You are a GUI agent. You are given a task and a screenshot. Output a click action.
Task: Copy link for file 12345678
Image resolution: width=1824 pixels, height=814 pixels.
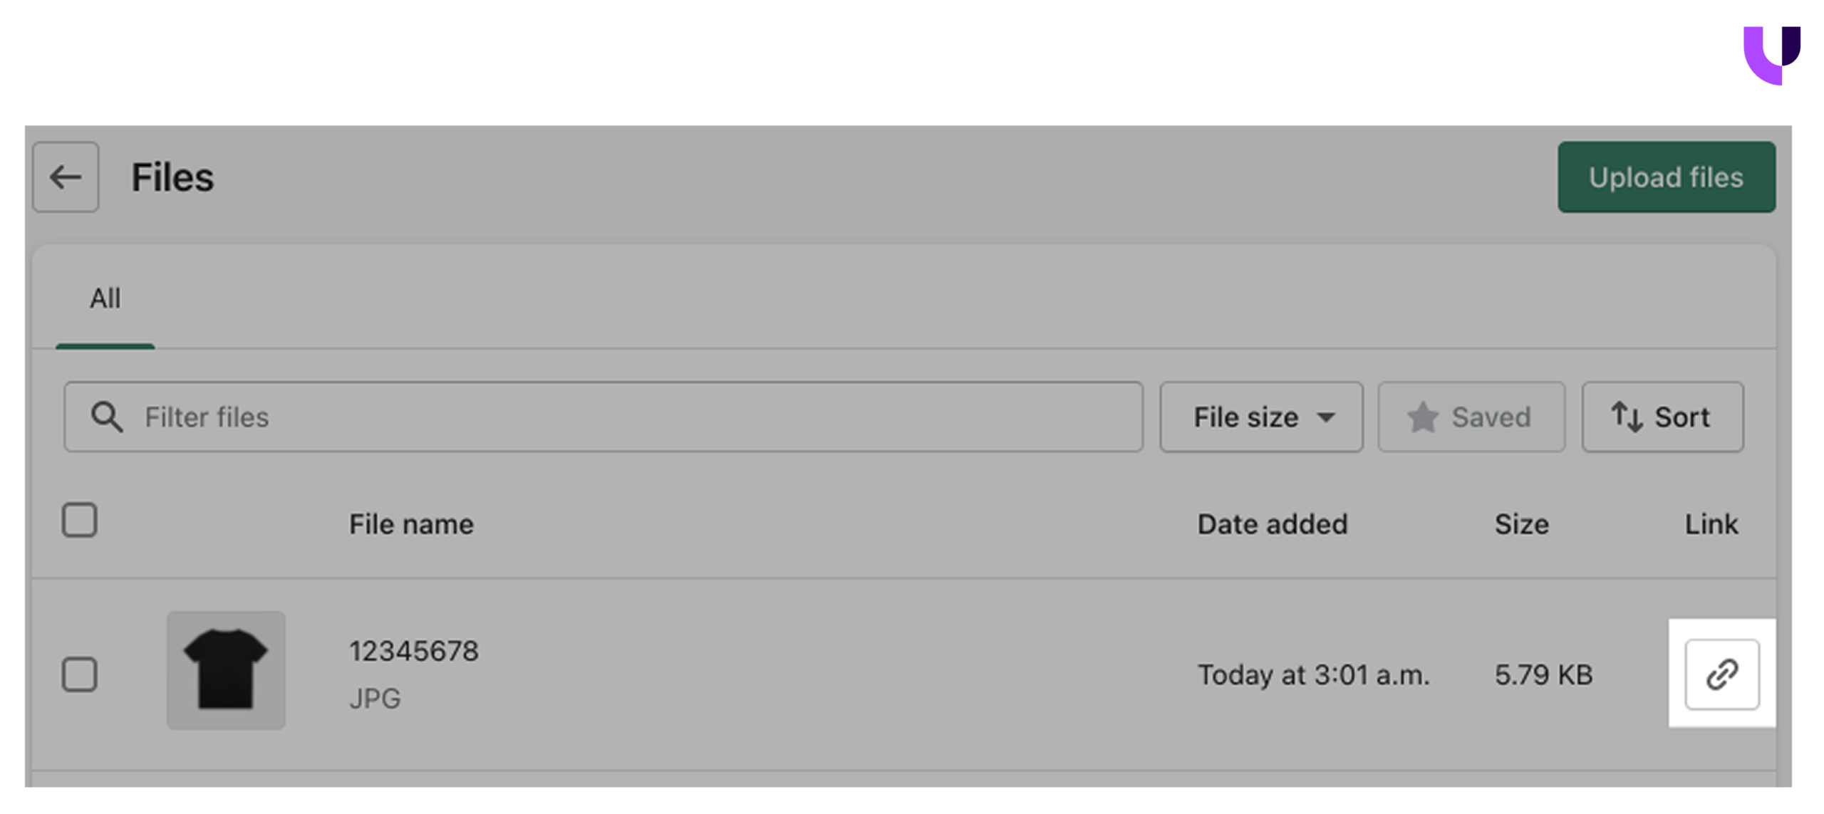tap(1721, 674)
